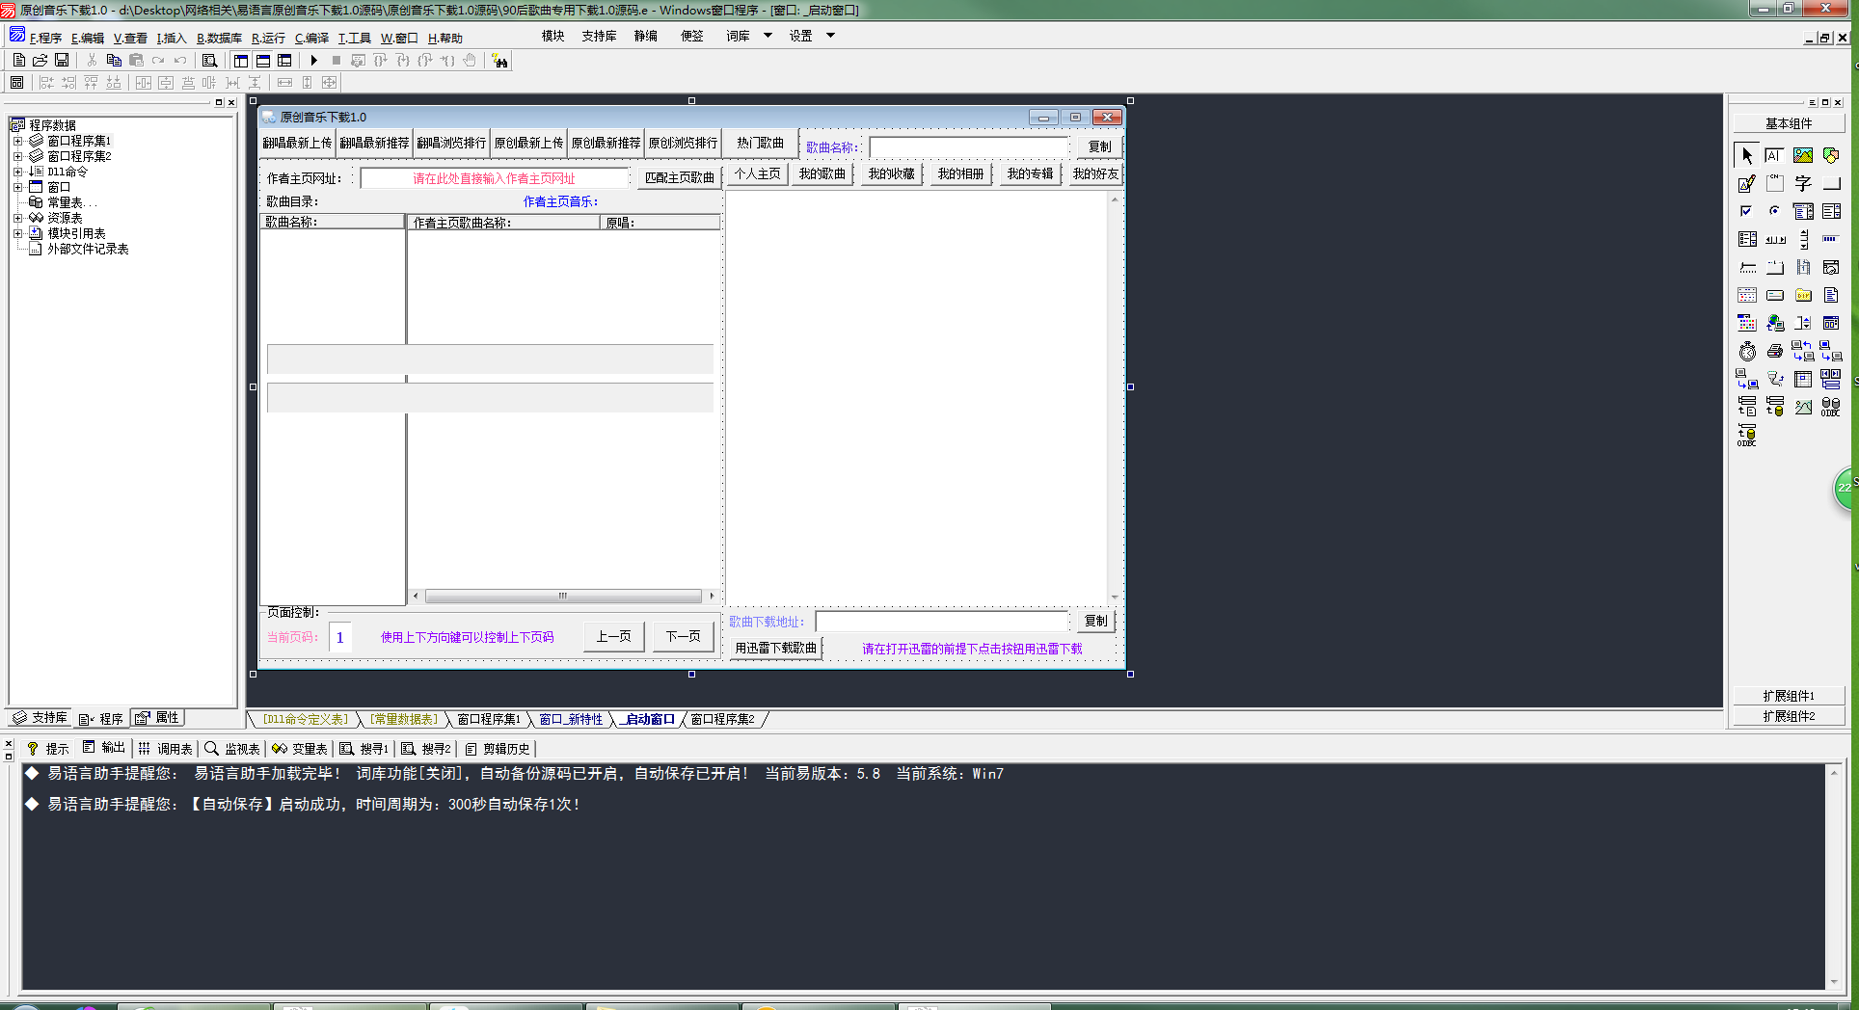Expand the Dll命令 tree node
1859x1010 pixels.
pyautogui.click(x=17, y=172)
